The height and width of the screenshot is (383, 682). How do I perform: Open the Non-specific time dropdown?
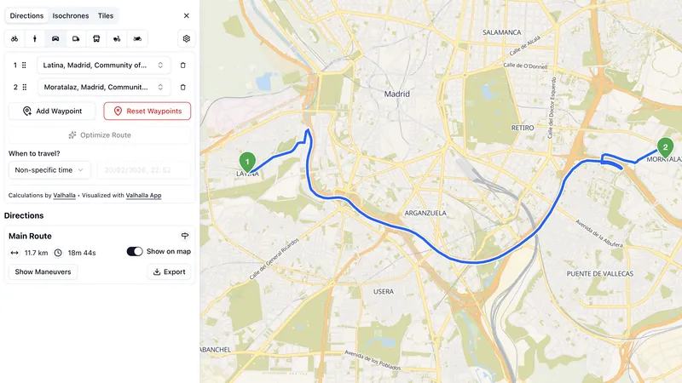(49, 170)
